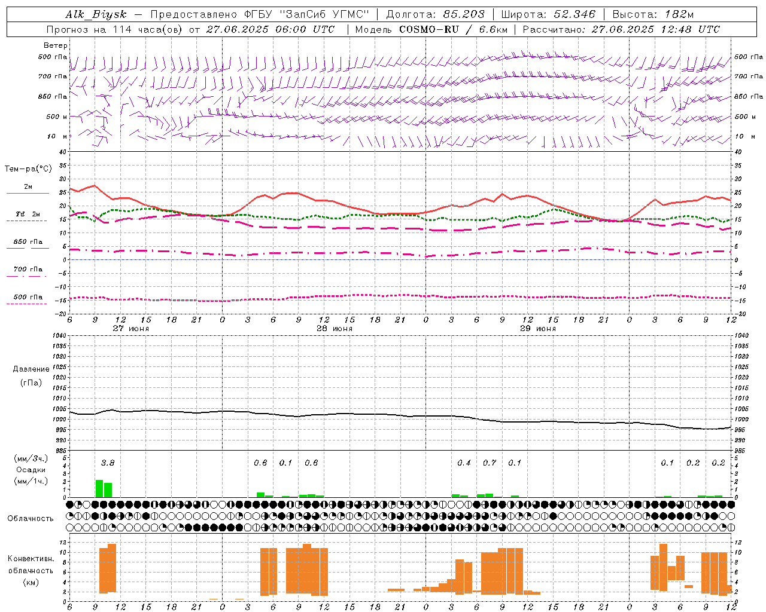Screen dimensions: 766x612
Task: Click the 28 июня date label
Action: (x=335, y=329)
